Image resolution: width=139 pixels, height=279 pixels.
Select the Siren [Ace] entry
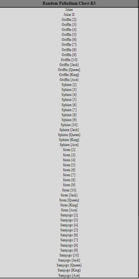(x=69, y=210)
